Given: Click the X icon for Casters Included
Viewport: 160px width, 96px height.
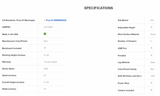Looking at the screenshot, I should [x=151, y=90].
